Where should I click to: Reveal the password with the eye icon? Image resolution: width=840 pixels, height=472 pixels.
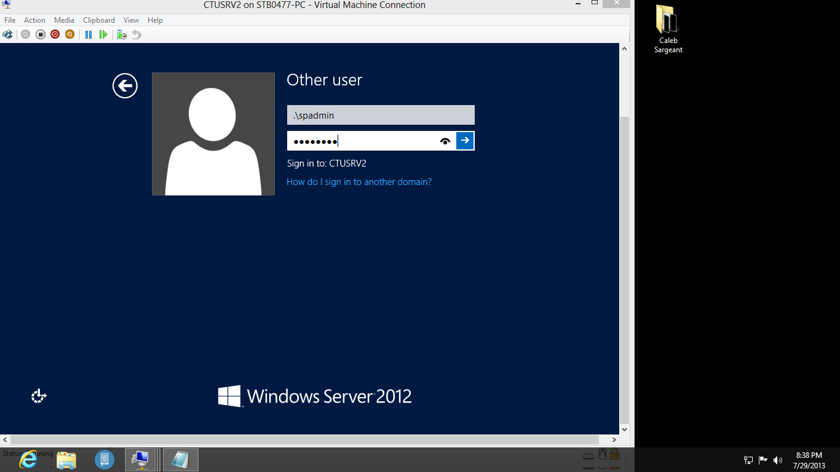tap(445, 141)
